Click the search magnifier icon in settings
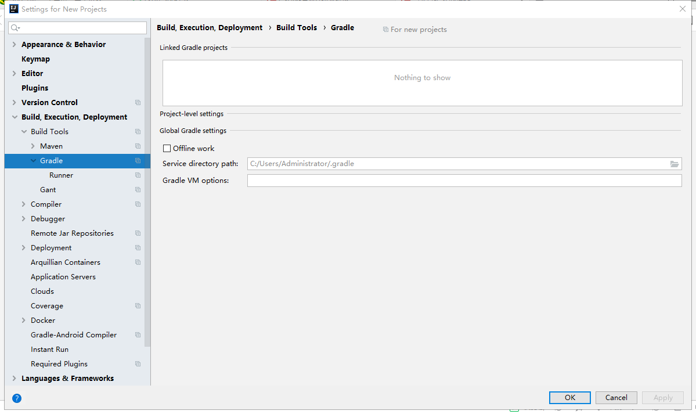696x414 pixels. [x=15, y=28]
